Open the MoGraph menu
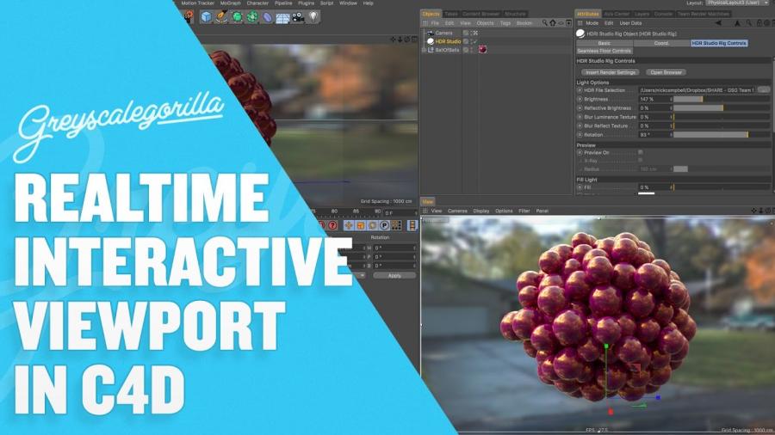The height and width of the screenshot is (435, 775). 230,3
